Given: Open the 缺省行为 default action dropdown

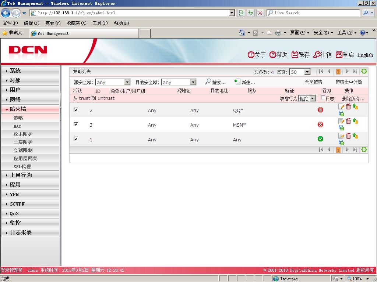Looking at the screenshot, I should point(312,98).
